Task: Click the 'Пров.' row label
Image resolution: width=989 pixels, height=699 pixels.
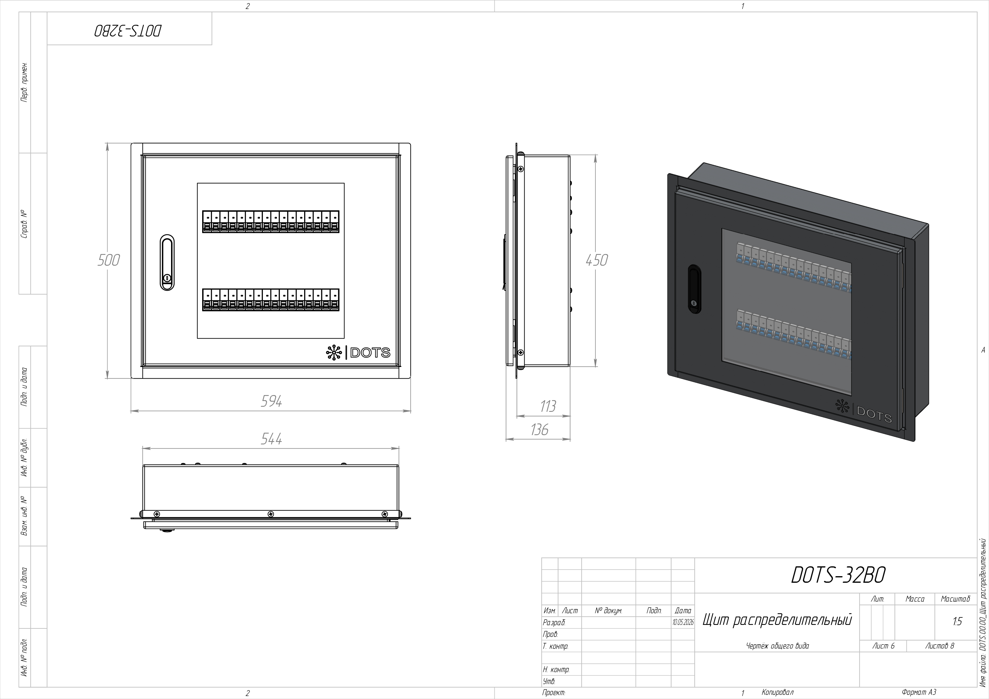Action: (551, 634)
